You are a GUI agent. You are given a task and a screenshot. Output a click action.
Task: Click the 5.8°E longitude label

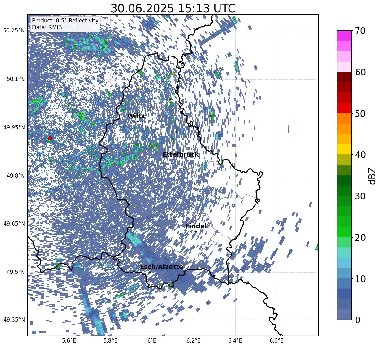tap(110, 341)
